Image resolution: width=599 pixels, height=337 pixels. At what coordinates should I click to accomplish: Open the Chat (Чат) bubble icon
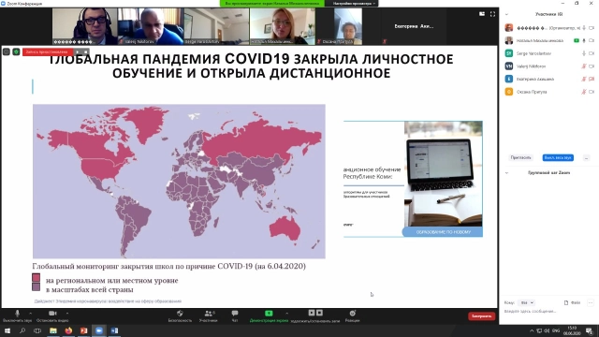(235, 314)
